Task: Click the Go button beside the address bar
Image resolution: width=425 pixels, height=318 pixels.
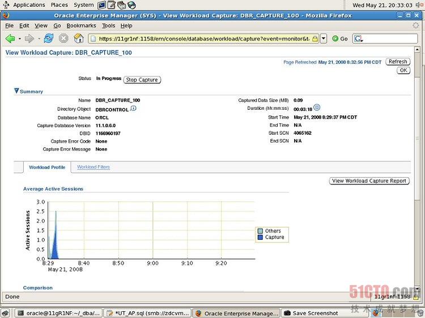Action: (x=339, y=38)
